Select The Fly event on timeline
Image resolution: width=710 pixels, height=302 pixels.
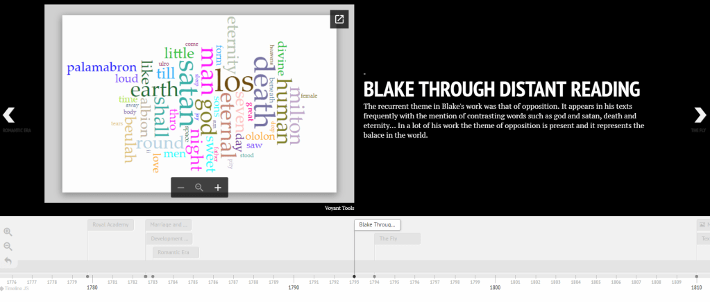397,239
